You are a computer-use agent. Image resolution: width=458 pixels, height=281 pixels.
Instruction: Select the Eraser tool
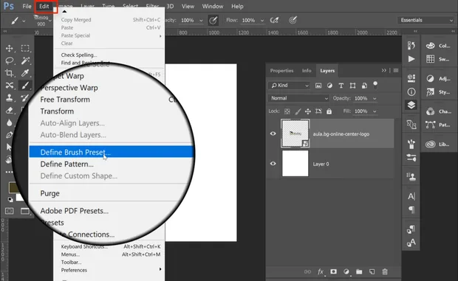pos(10,111)
